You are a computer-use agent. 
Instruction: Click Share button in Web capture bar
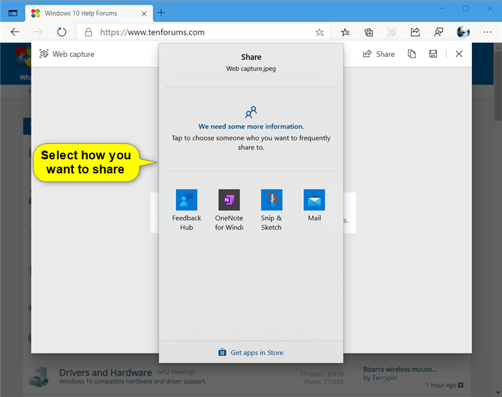pyautogui.click(x=379, y=54)
